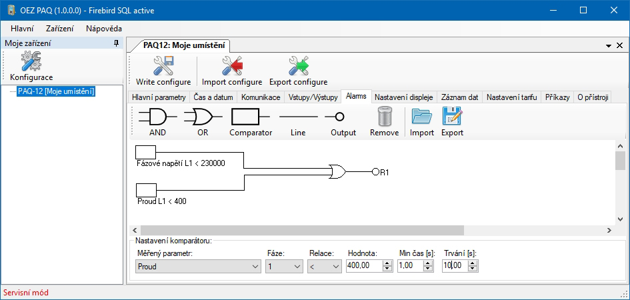Screen dimensions: 630x300
Task: Open the Konfigurace icon in sidebar
Action: pyautogui.click(x=31, y=62)
